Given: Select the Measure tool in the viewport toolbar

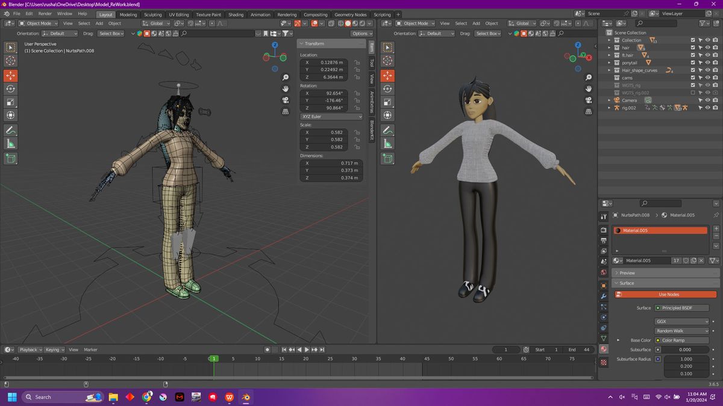Looking at the screenshot, I should [10, 143].
